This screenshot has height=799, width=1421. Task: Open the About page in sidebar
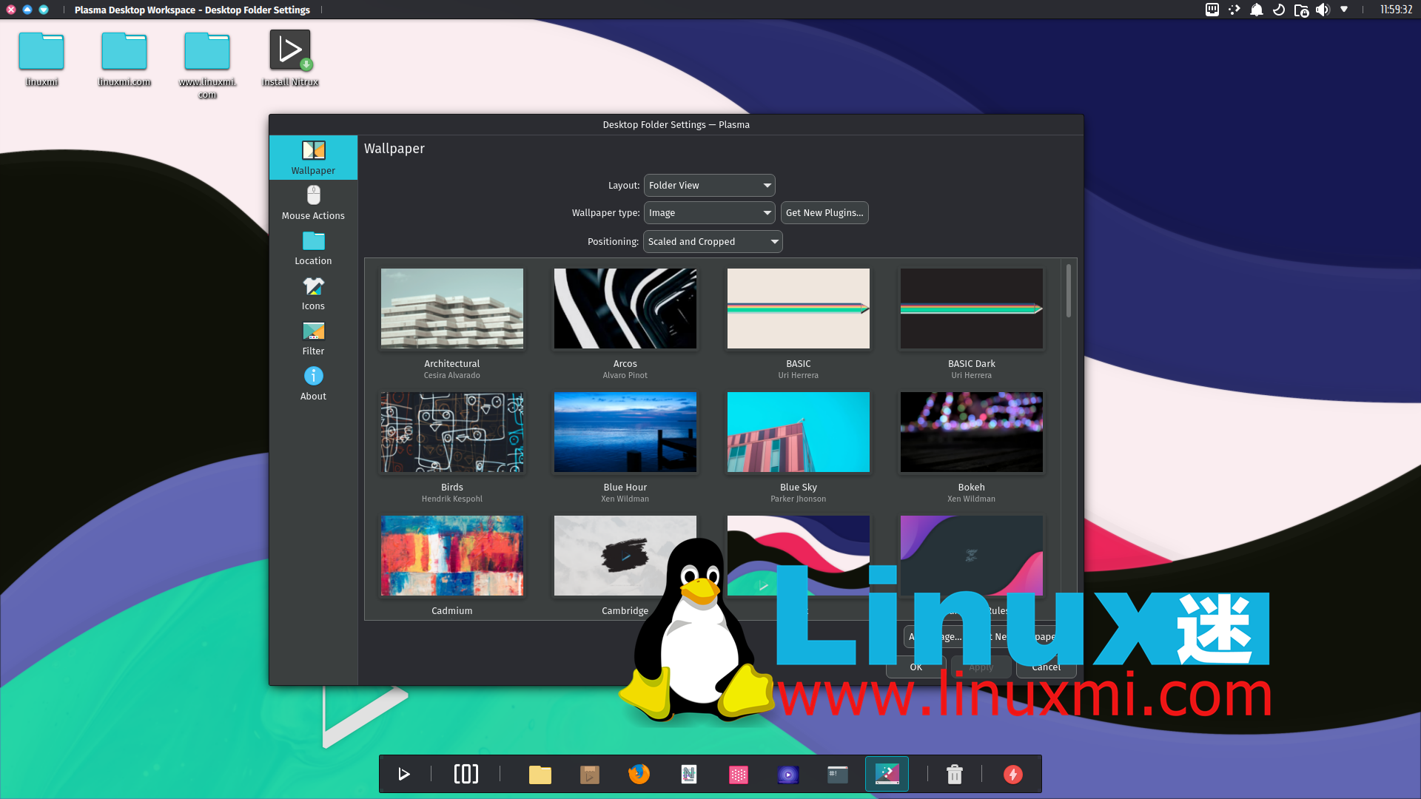pos(313,383)
